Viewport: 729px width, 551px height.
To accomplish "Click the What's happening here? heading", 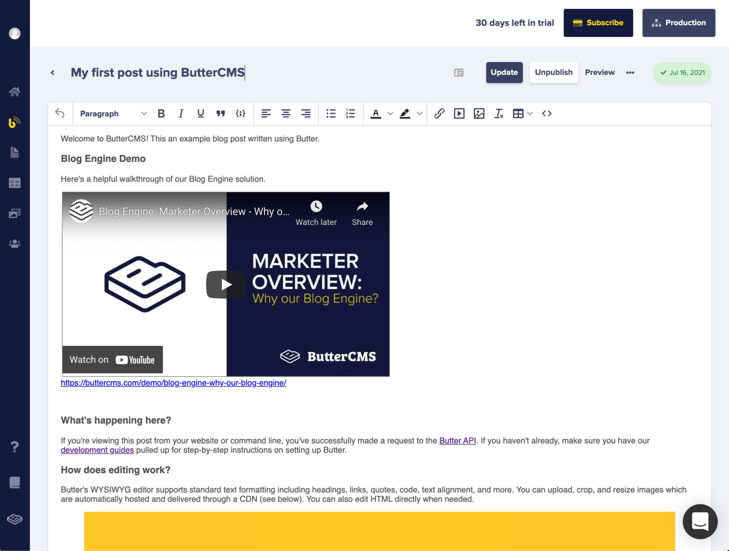I will pos(116,420).
